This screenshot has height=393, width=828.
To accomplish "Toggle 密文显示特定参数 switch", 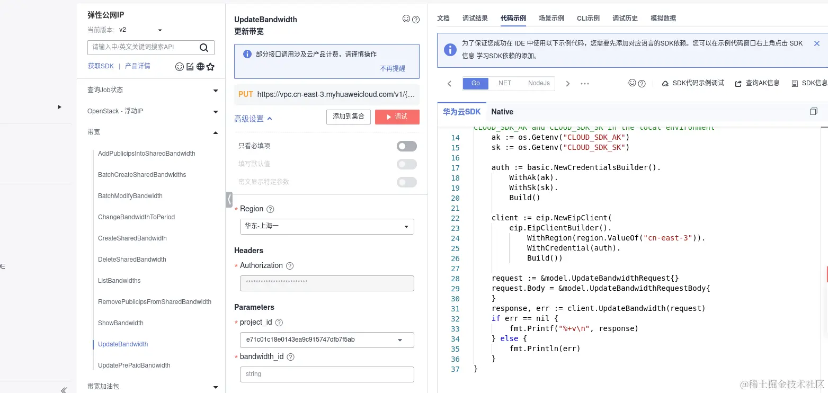I will pos(407,182).
